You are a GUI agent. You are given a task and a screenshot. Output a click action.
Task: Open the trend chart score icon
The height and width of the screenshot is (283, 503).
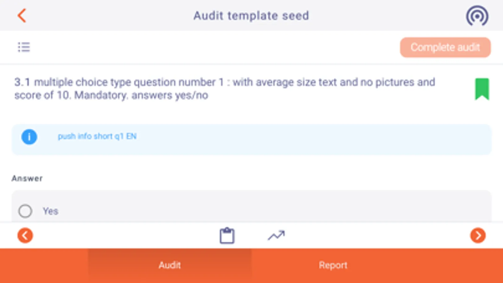pos(276,236)
